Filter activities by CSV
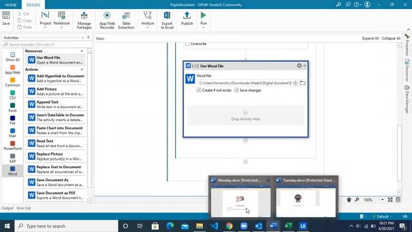 coord(12,95)
